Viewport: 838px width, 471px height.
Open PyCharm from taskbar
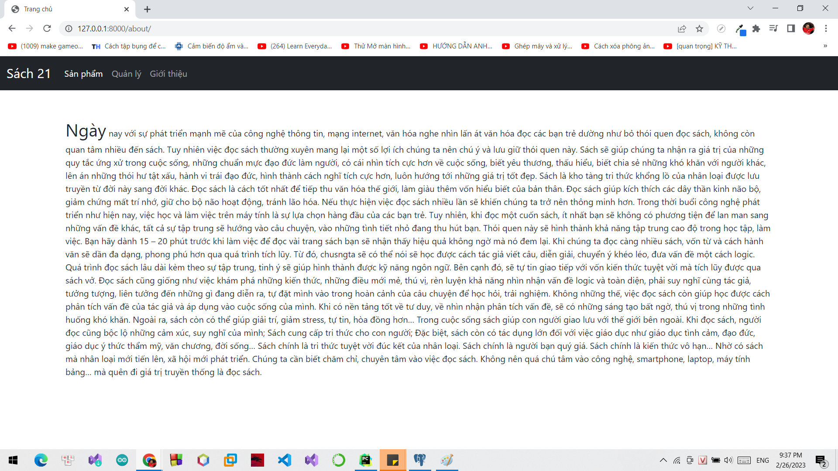pyautogui.click(x=366, y=460)
